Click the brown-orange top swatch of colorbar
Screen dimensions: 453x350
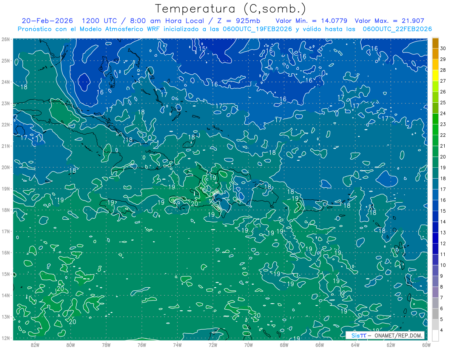[436, 43]
